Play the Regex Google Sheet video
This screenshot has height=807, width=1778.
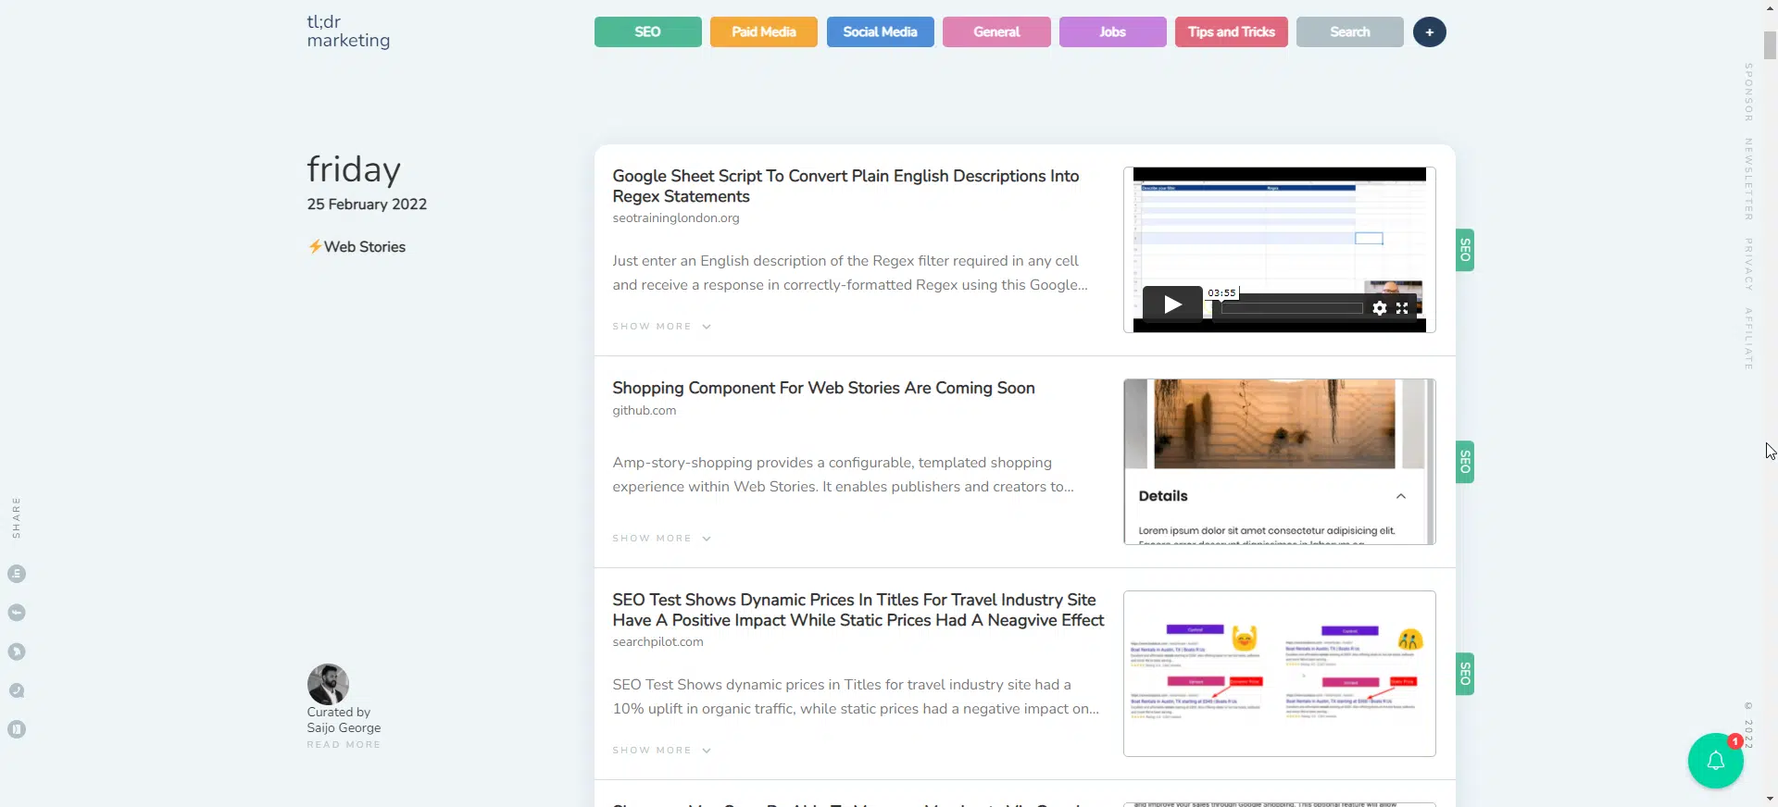coord(1172,304)
